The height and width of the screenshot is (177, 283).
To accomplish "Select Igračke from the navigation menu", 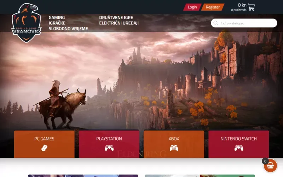I will (x=57, y=23).
